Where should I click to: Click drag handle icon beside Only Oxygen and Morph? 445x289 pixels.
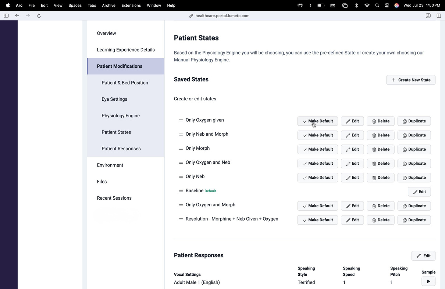[x=181, y=205]
